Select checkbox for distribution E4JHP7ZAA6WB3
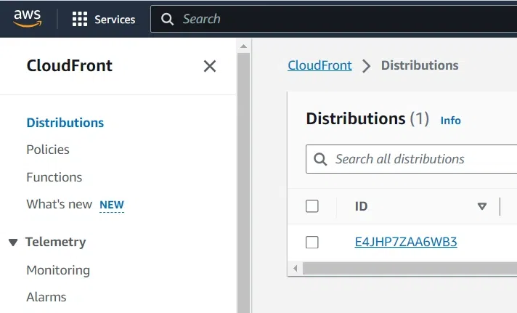Image resolution: width=517 pixels, height=313 pixels. (x=312, y=243)
